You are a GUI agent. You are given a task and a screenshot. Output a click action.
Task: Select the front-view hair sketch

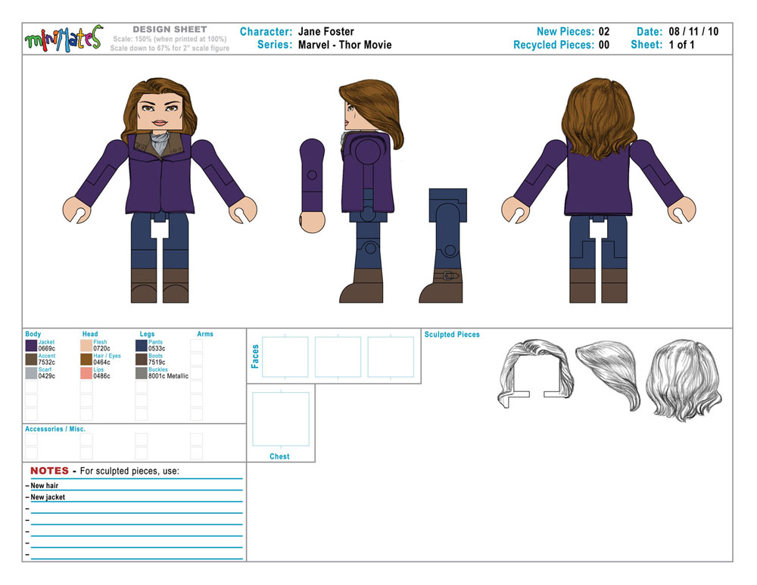coord(535,374)
